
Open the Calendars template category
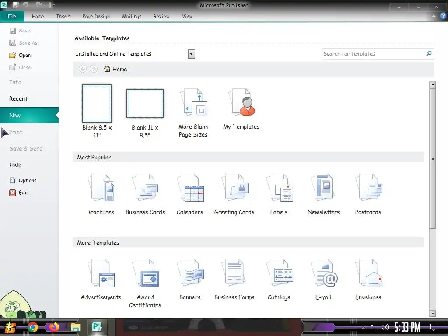[190, 194]
